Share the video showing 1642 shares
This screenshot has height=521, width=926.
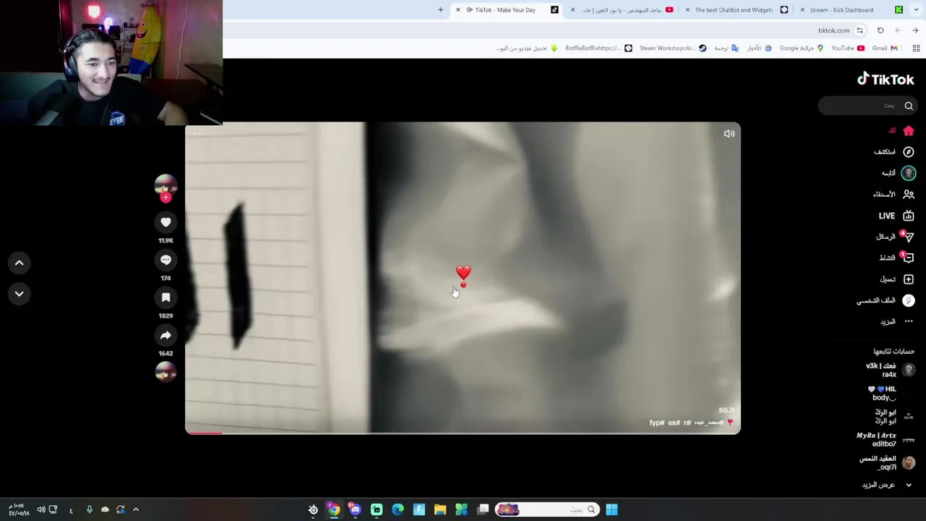(x=166, y=335)
